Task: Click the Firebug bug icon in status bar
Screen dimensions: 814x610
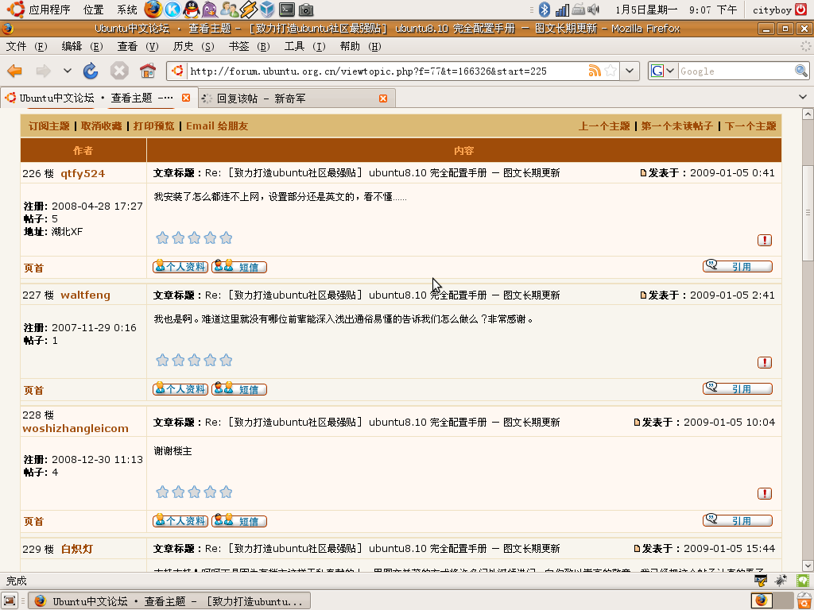Action: [x=781, y=581]
